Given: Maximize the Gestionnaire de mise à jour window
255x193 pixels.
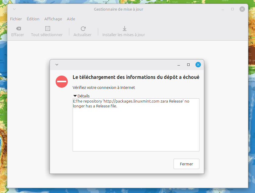Looking at the screenshot, I should coord(233,9).
